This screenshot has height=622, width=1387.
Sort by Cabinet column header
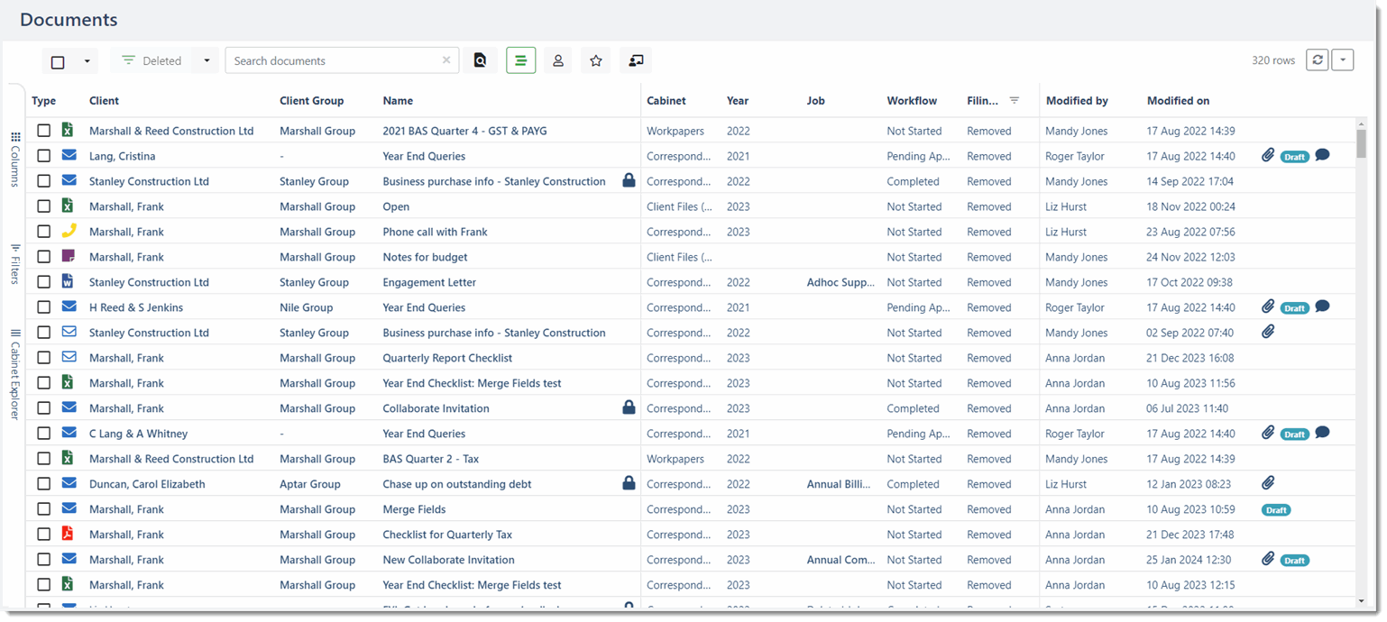click(666, 101)
